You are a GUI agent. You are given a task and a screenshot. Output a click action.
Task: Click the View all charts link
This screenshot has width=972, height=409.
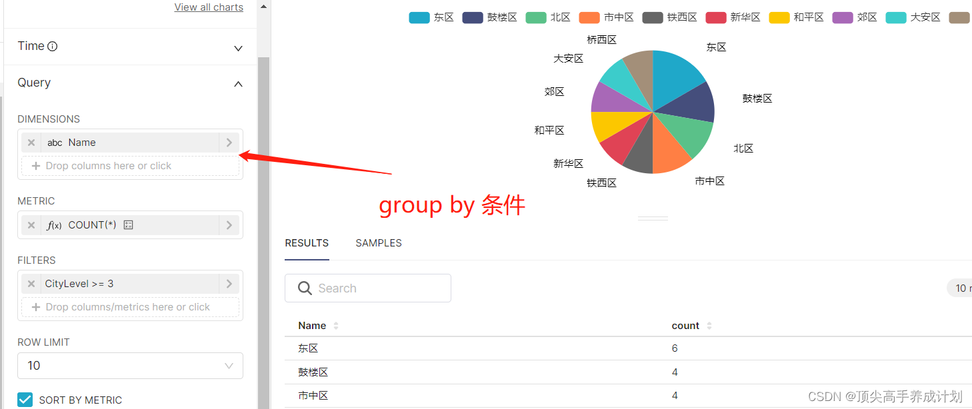[209, 7]
